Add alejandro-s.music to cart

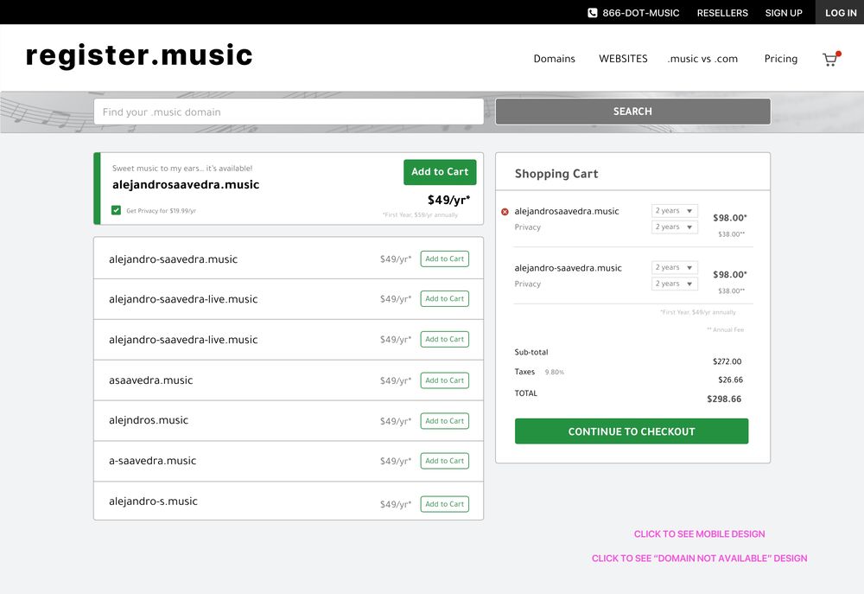[x=445, y=503]
